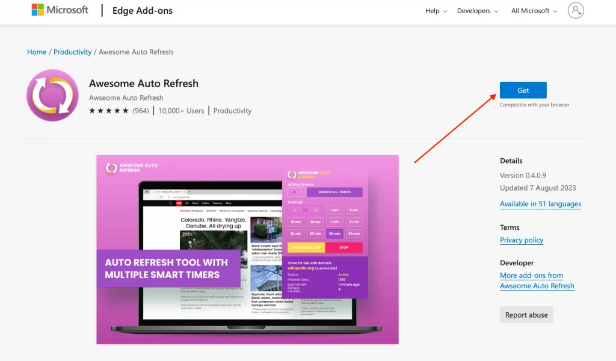
Task: Go to the Home breadcrumb link
Action: click(37, 52)
